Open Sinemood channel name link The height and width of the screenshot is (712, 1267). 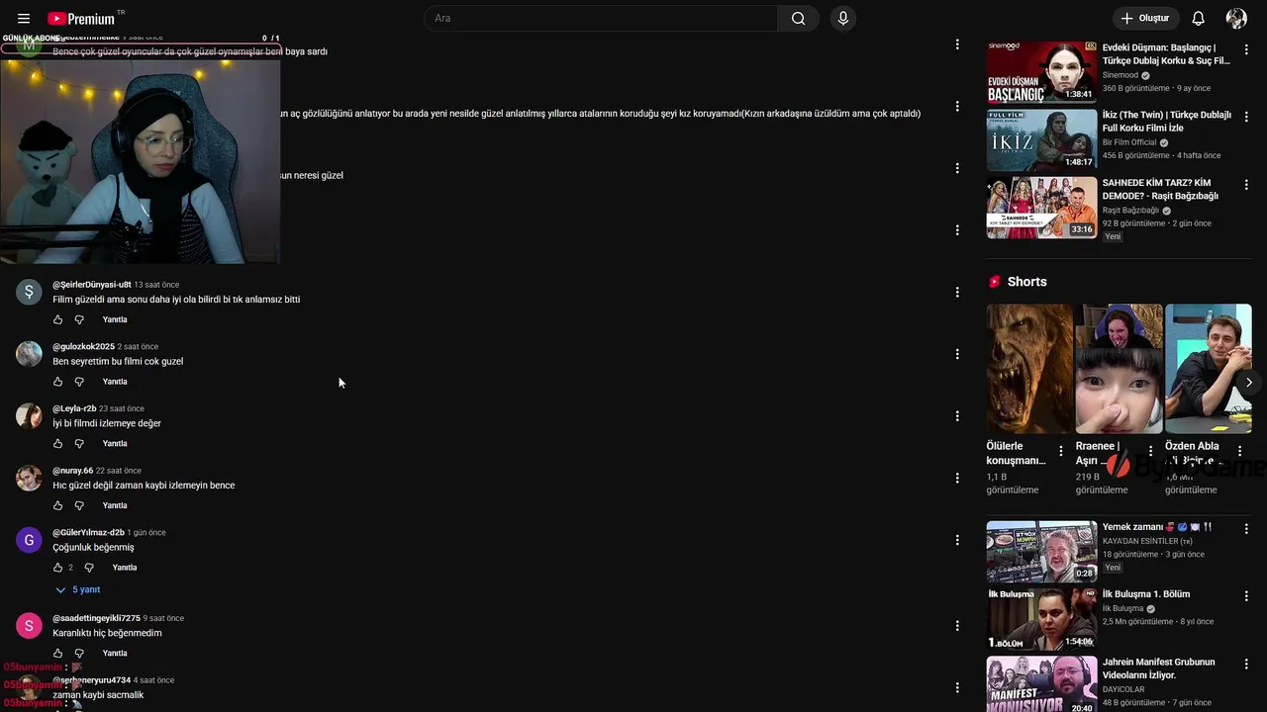tap(1121, 75)
